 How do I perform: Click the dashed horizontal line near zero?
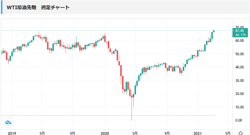point(89,115)
